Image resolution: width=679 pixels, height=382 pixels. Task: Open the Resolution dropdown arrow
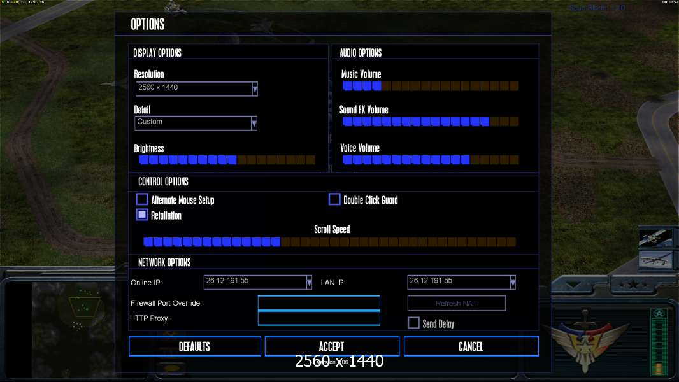click(x=255, y=88)
